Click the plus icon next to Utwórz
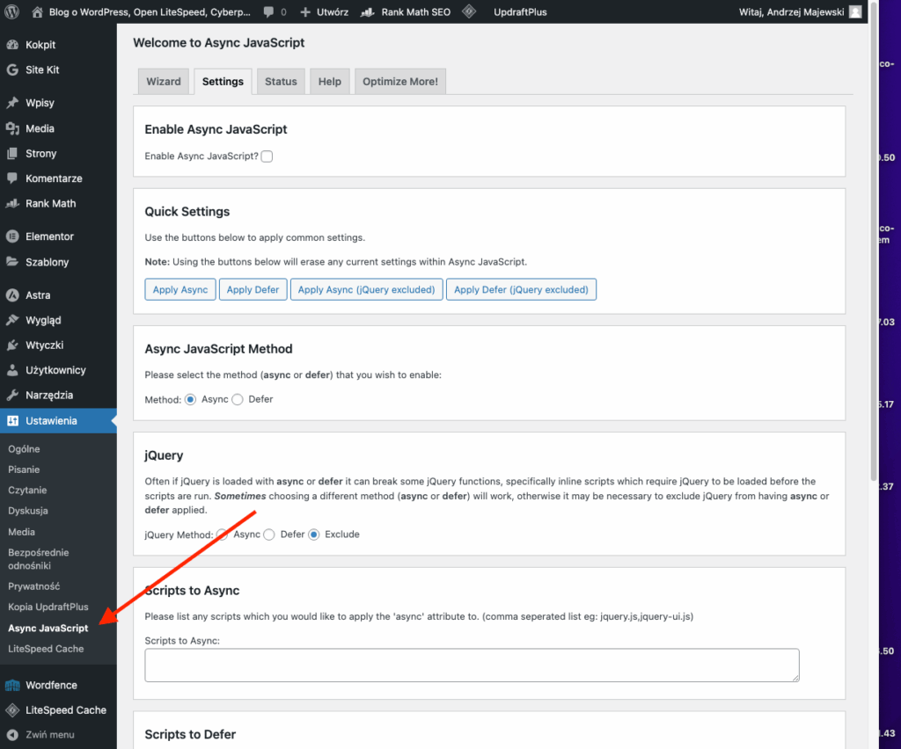The height and width of the screenshot is (749, 901). 305,12
